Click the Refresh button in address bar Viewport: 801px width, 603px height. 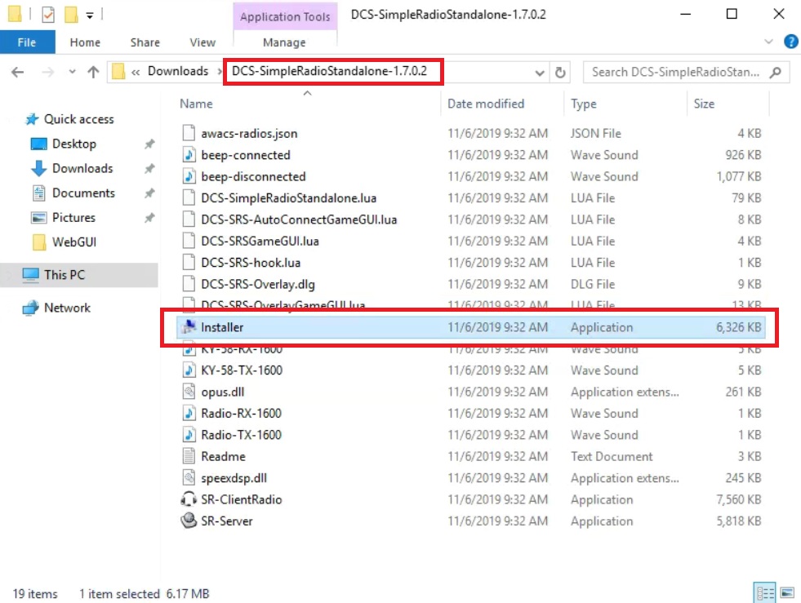(560, 72)
